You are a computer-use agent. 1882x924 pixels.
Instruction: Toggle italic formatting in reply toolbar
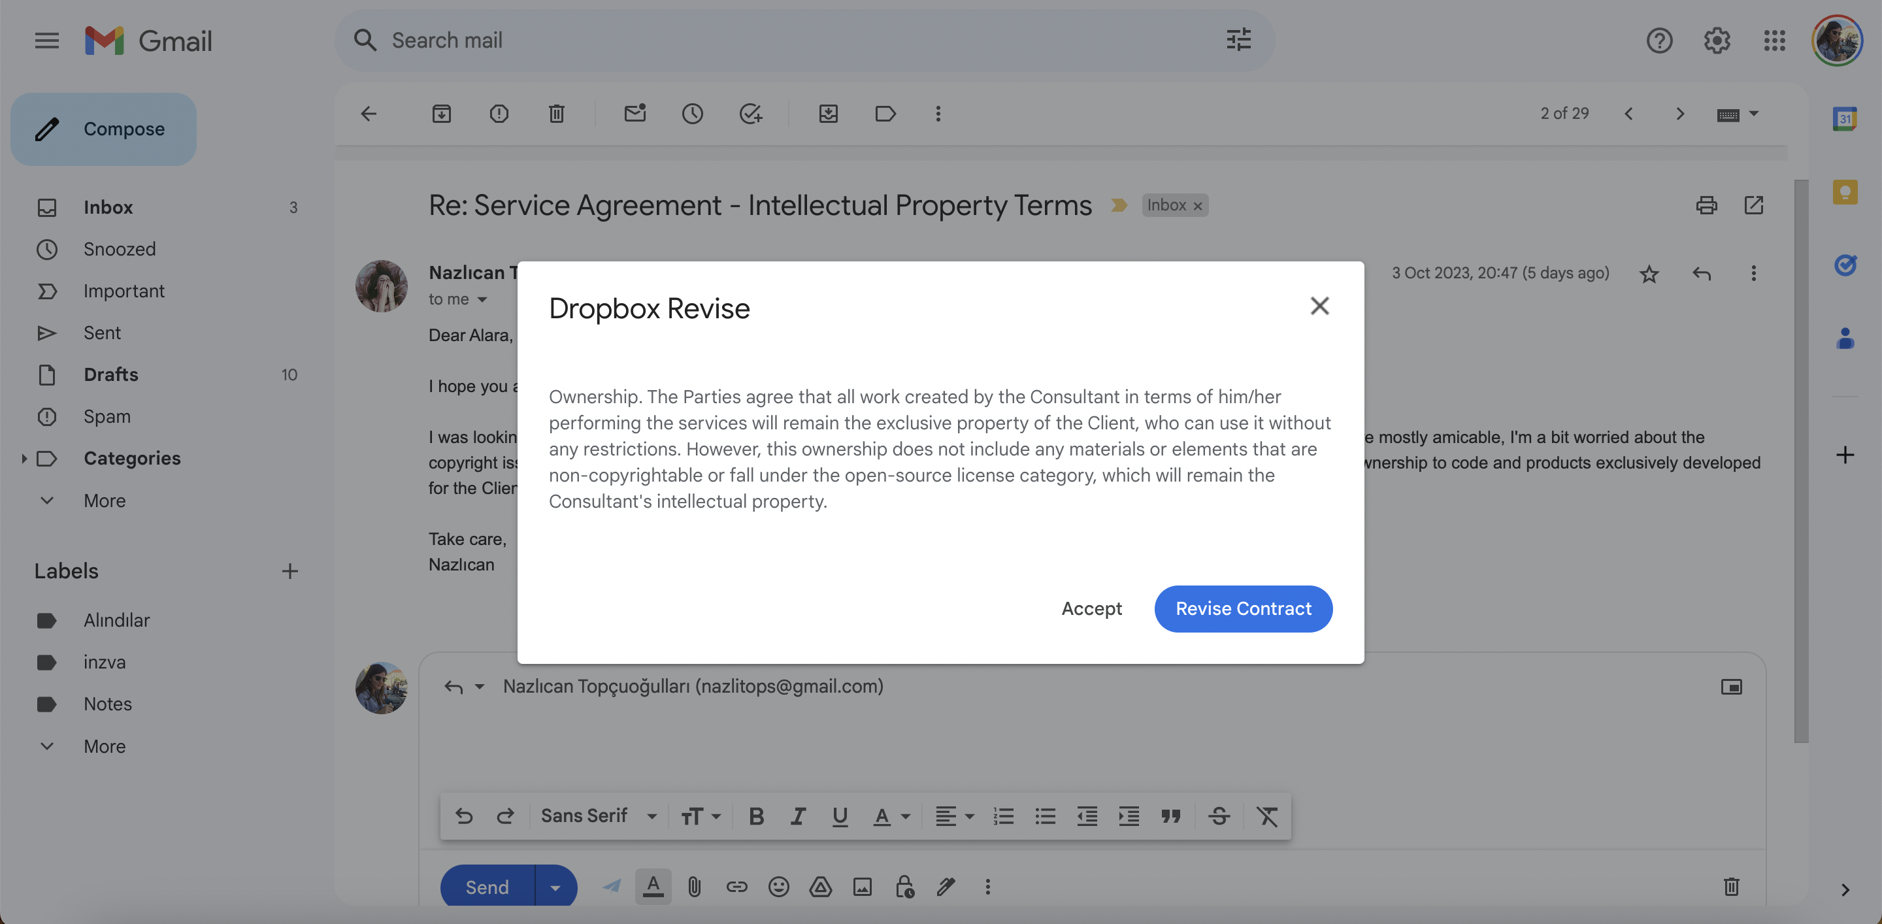click(798, 816)
